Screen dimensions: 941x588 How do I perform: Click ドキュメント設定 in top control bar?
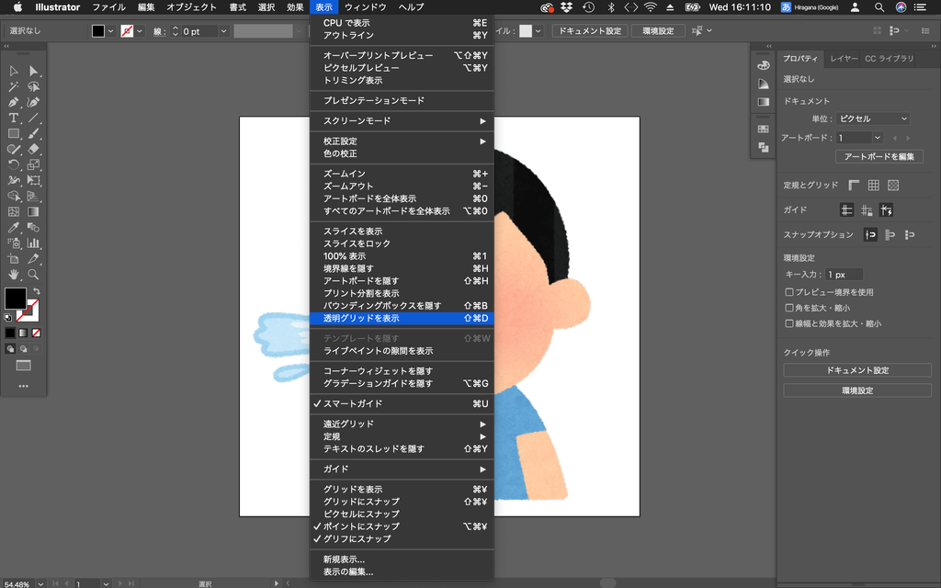pyautogui.click(x=590, y=31)
